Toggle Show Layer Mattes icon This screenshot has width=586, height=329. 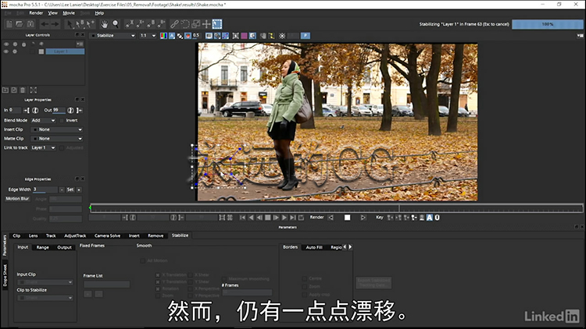tap(180, 36)
